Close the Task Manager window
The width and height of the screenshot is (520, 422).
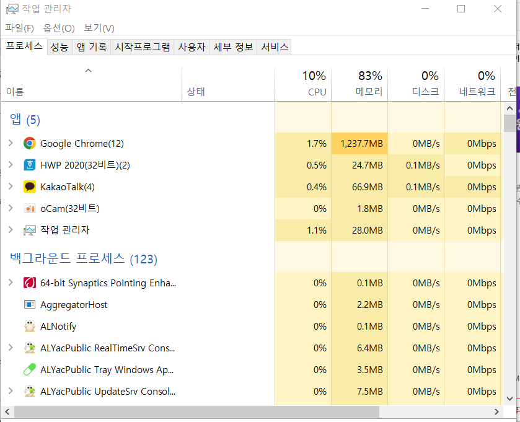[498, 9]
